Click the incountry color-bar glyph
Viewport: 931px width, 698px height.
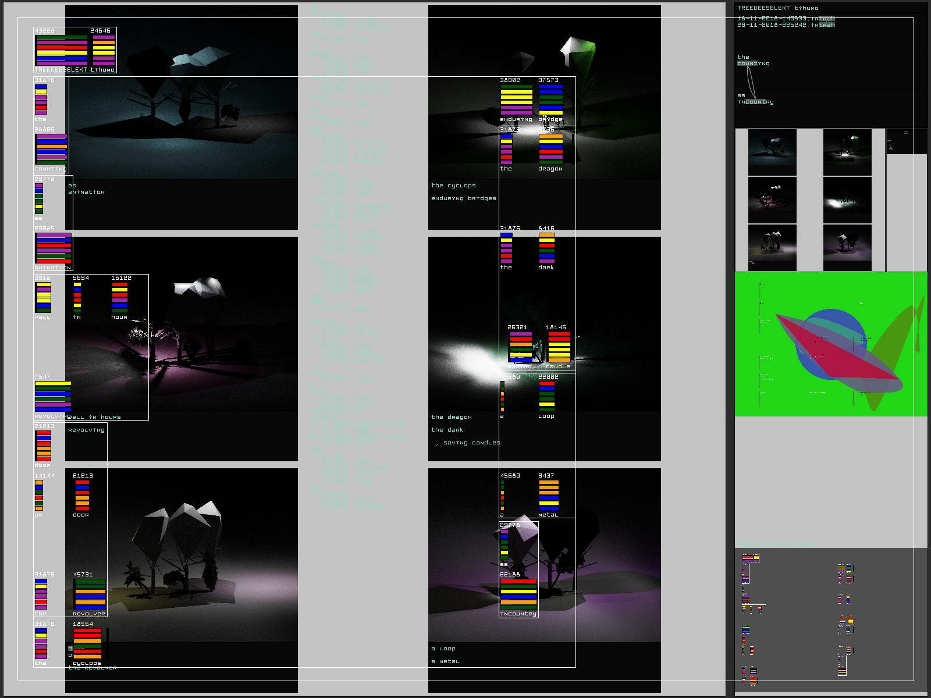[518, 594]
